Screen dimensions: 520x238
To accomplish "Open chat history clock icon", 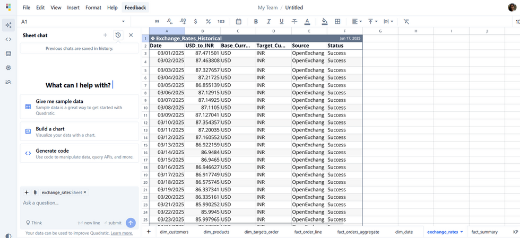I will click(118, 35).
